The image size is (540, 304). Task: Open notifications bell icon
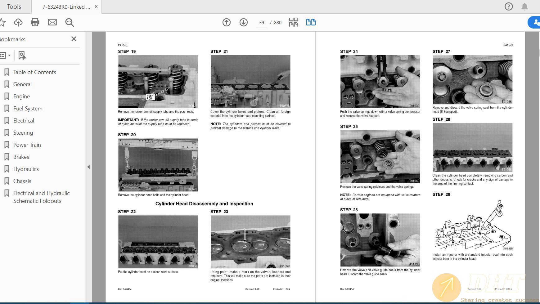click(524, 7)
